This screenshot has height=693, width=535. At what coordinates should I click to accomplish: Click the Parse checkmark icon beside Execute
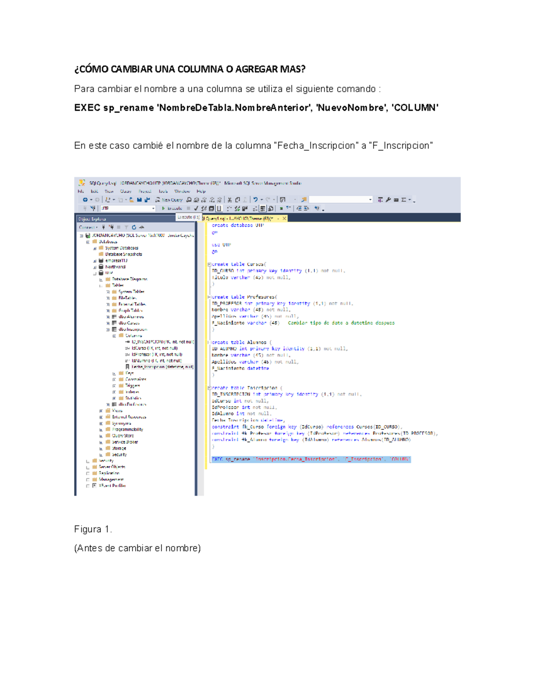[x=196, y=208]
